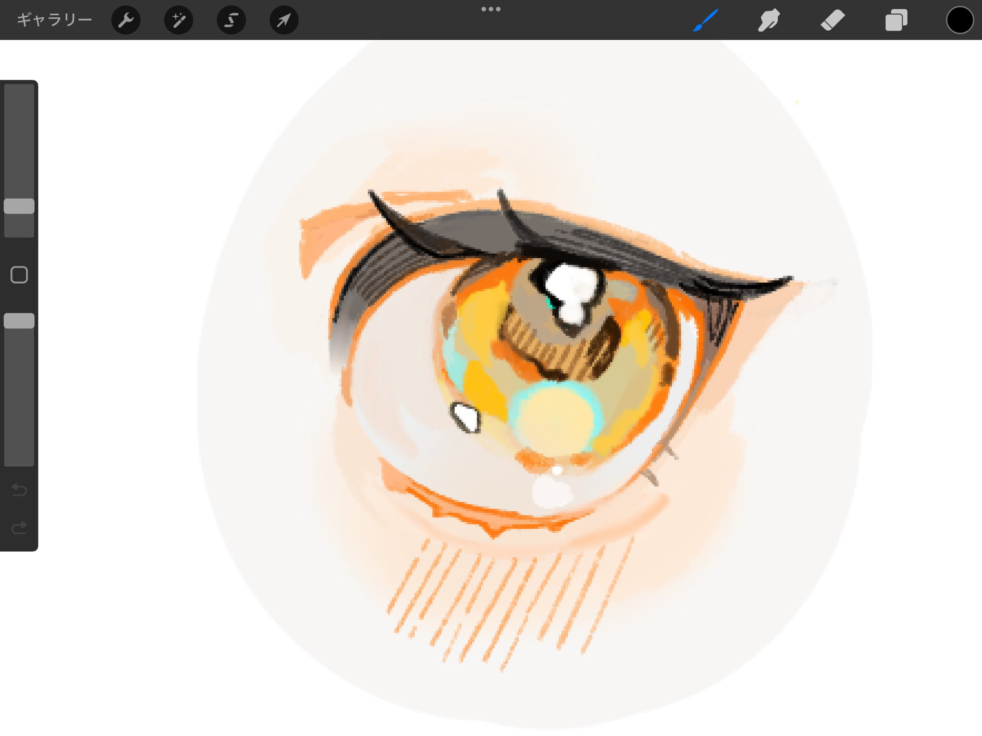Select the Eraser tool
This screenshot has width=982, height=736.
[832, 20]
